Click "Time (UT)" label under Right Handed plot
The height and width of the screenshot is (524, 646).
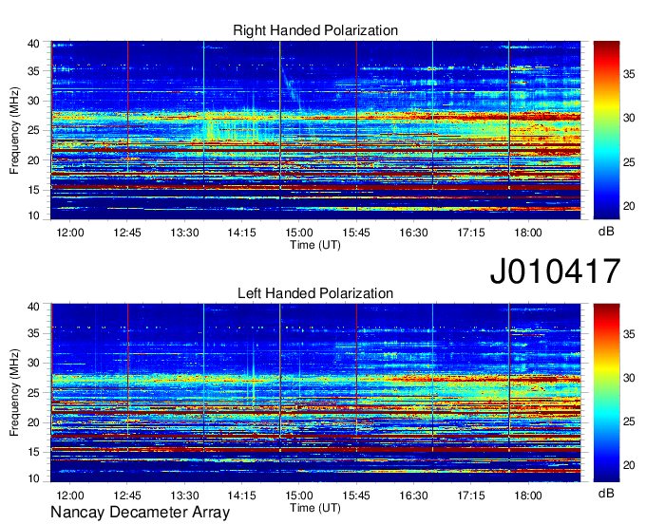coord(315,245)
